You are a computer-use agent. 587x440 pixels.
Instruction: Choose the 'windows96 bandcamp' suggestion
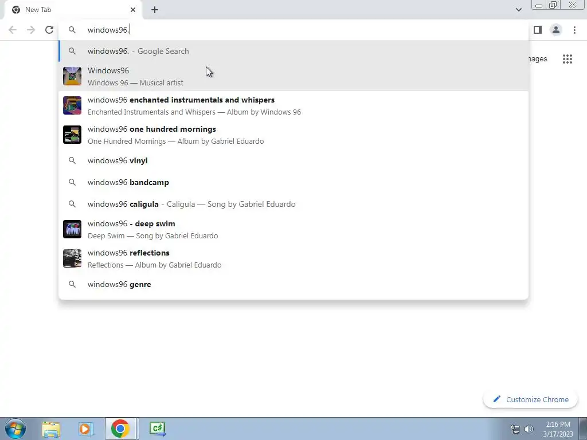[293, 182]
